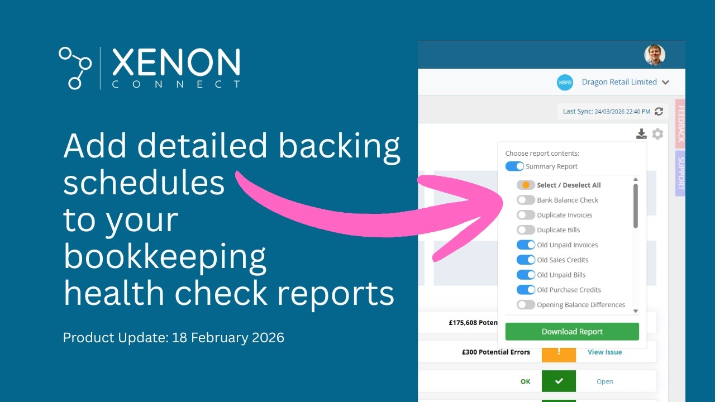Disable the Old Purchase Credits toggle
The image size is (715, 402).
526,290
